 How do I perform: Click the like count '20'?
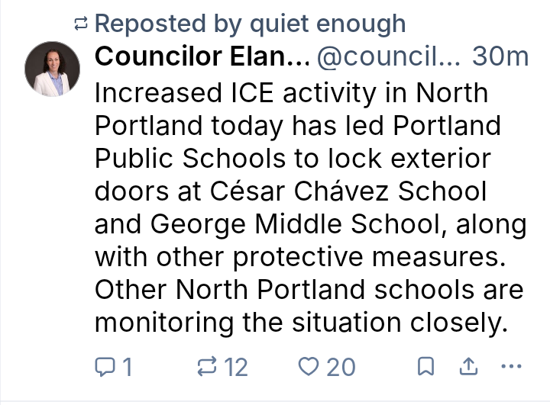click(341, 368)
